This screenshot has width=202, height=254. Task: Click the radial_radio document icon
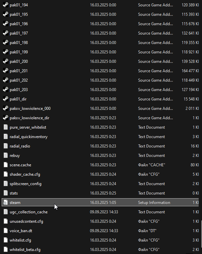[x=5, y=146]
